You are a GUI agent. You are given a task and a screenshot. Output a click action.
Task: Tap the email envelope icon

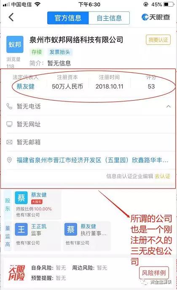[9, 142]
